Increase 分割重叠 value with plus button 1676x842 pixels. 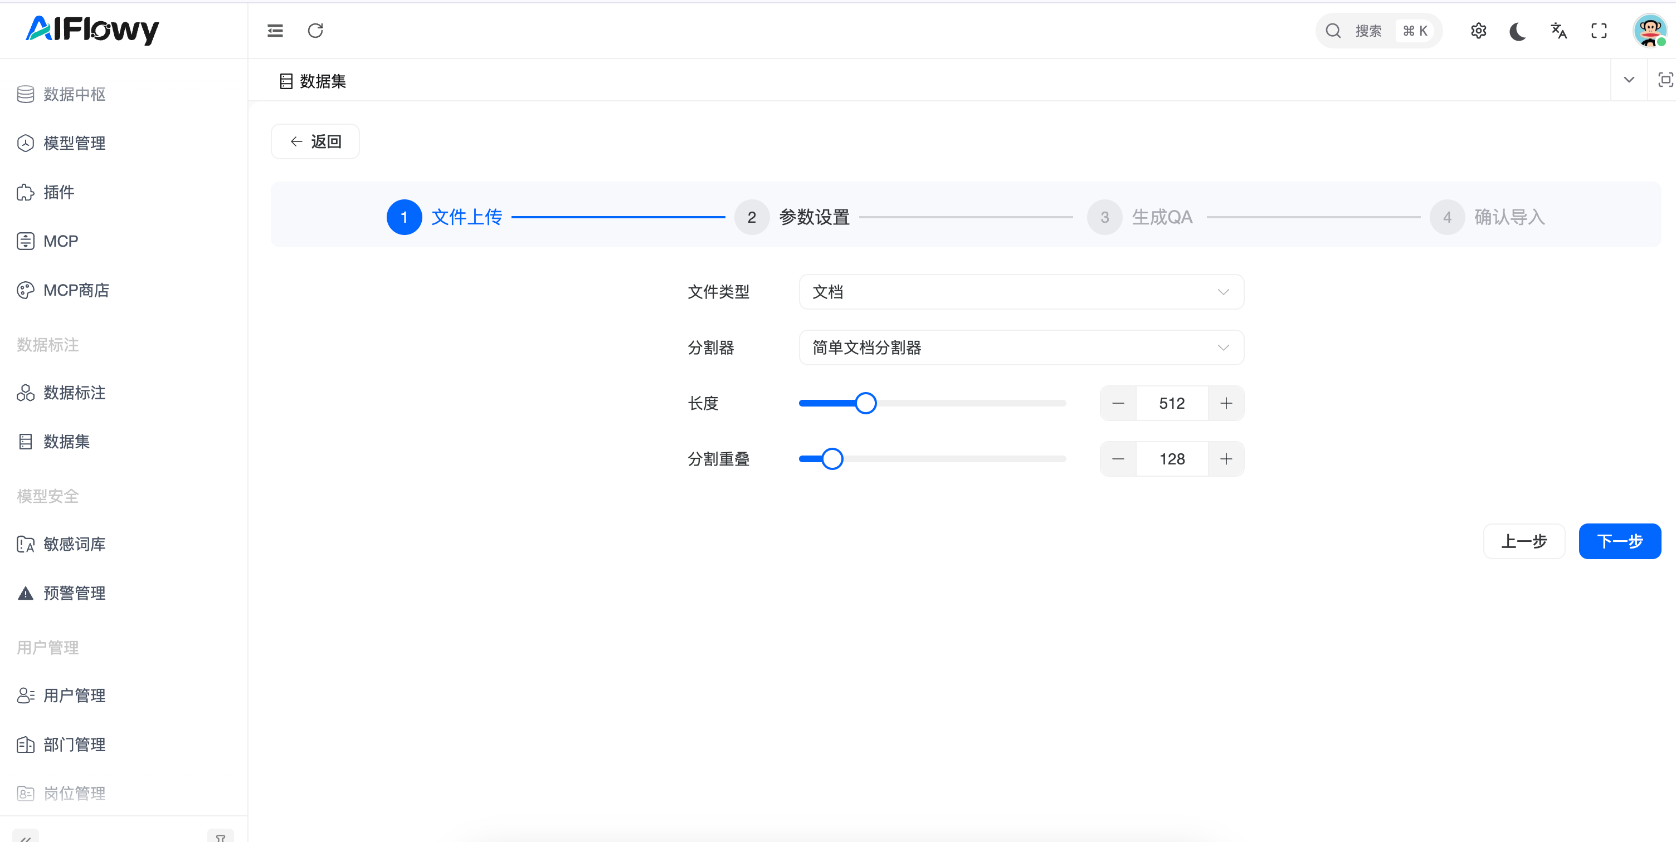tap(1226, 459)
